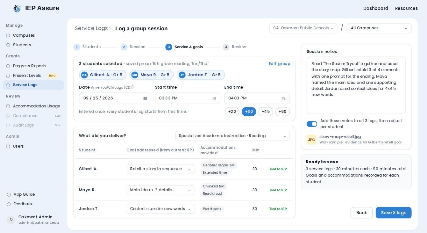This screenshot has width=427, height=233.
Task: Click the Accommodation Usage sidebar icon
Action: 8,106
